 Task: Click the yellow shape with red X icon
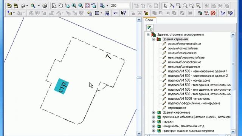point(146,13)
